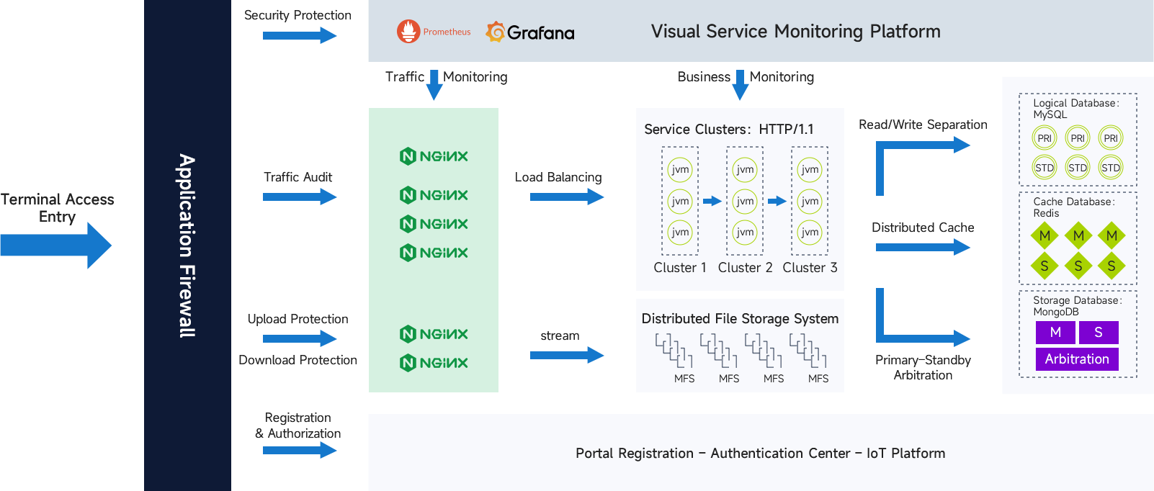Click the Load Balancing label

coord(558,177)
